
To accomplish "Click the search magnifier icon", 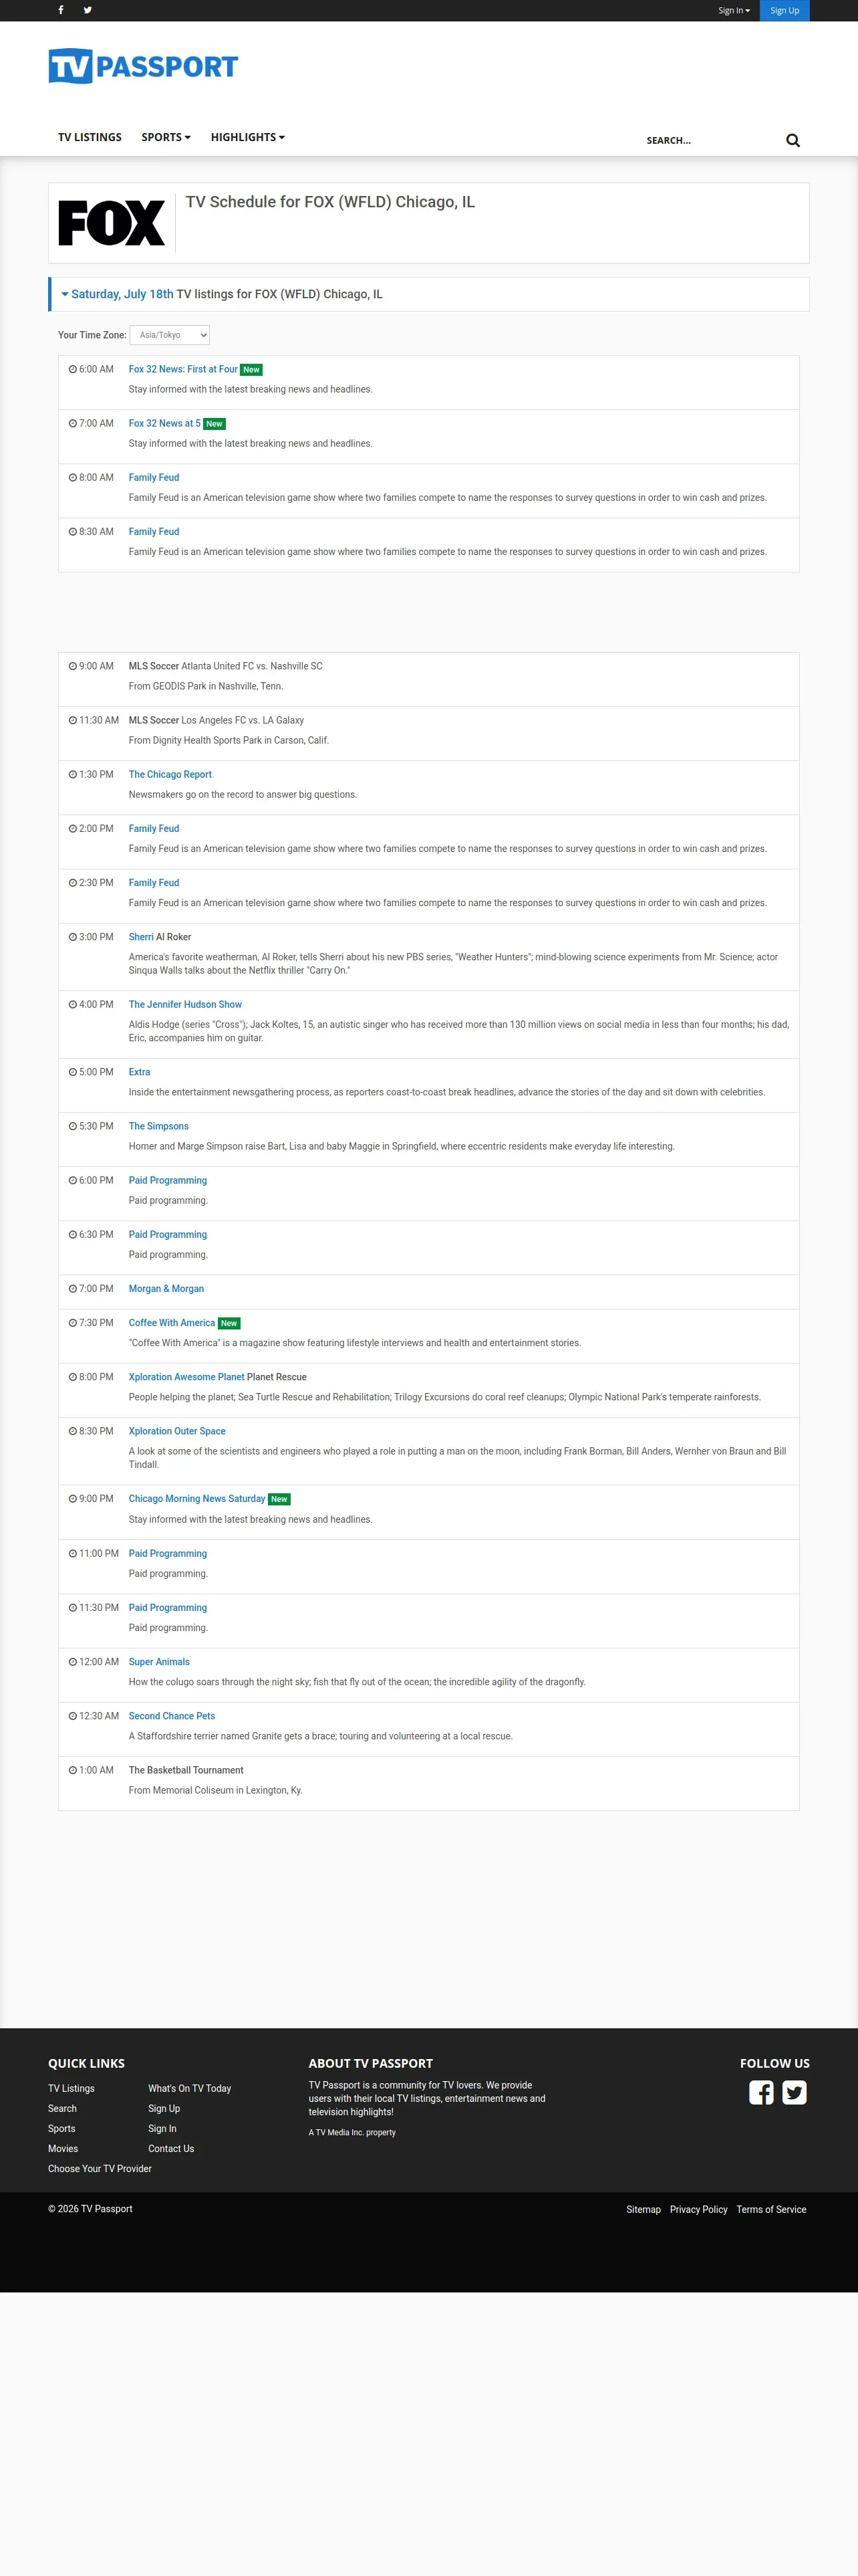I will [x=793, y=140].
